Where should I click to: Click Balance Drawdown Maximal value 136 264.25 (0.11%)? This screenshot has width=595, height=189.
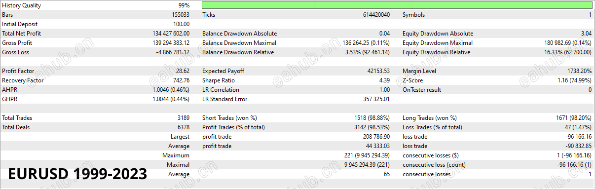[x=366, y=43]
